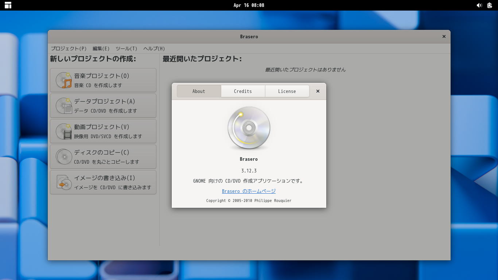Close the Brasero main window
The image size is (498, 280).
[x=444, y=36]
